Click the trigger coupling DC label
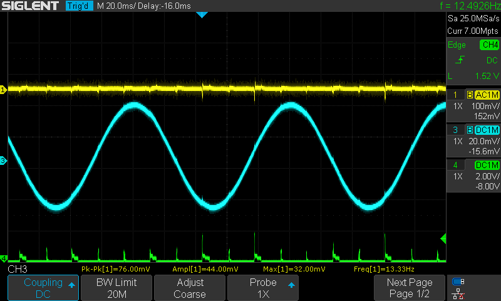This screenshot has width=501, height=301. tap(492, 60)
